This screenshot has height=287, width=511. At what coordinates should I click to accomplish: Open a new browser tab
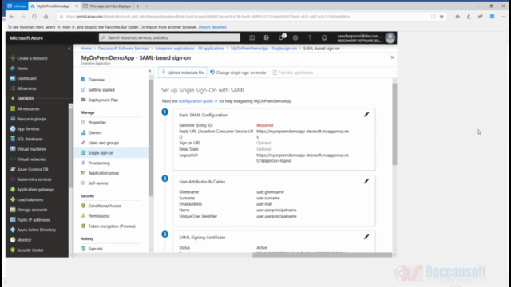pos(138,6)
